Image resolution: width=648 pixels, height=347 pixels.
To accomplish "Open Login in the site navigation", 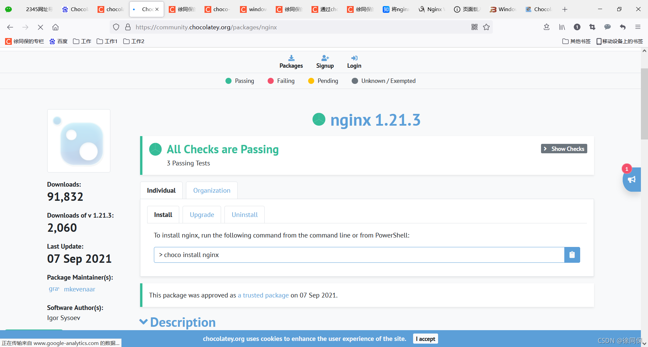I will (x=354, y=62).
